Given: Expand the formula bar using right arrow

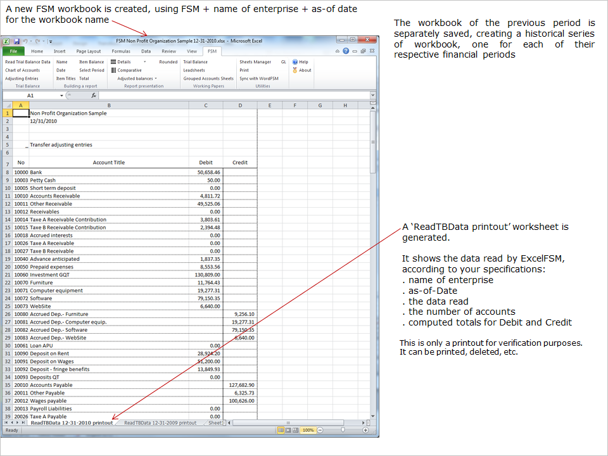Looking at the screenshot, I should [373, 96].
